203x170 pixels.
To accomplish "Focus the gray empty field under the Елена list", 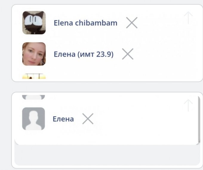I will 107,155.
